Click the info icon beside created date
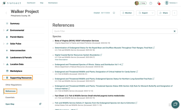This screenshot has height=110, width=181. [114, 13]
